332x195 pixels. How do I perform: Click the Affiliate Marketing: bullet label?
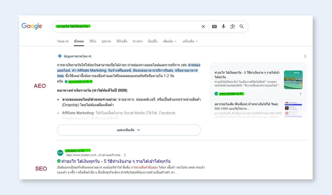click(78, 113)
